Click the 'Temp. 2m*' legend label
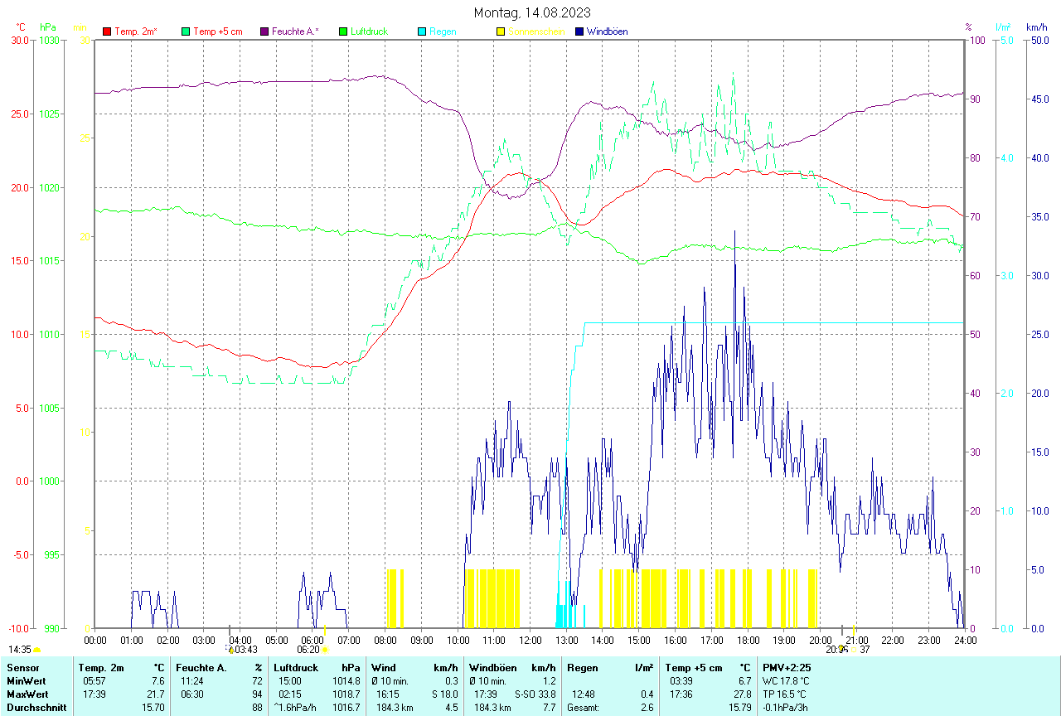Viewport: 1061px width, 716px height. [x=136, y=31]
